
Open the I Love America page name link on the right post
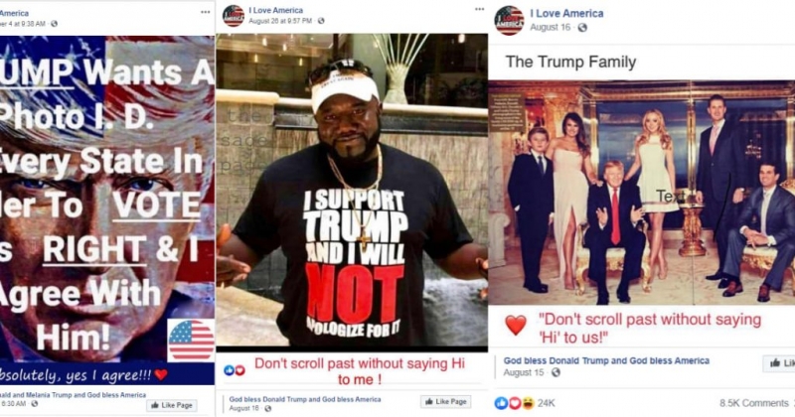566,14
